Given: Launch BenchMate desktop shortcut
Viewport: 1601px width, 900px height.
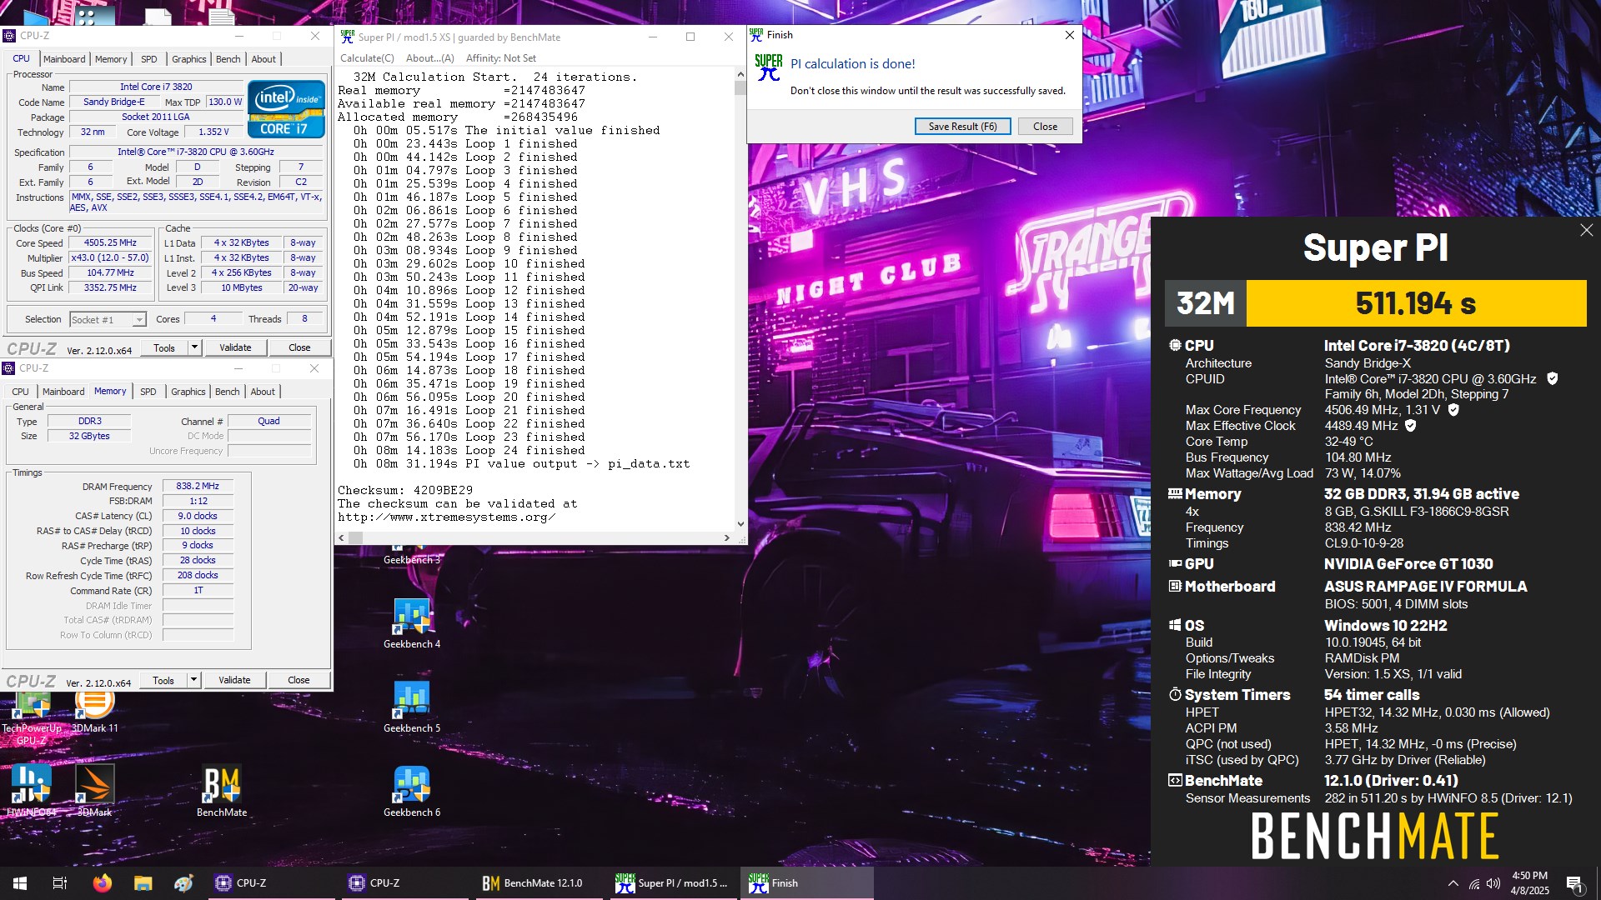Looking at the screenshot, I should coord(222,791).
